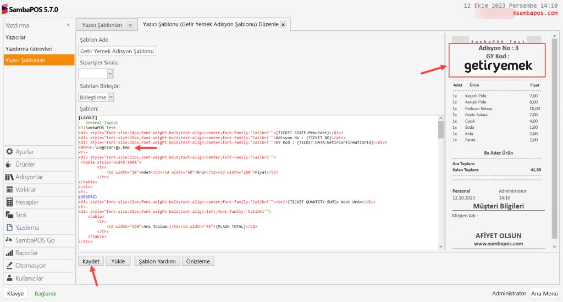Click the date and time display
The height and width of the screenshot is (302, 563).
[x=511, y=6]
